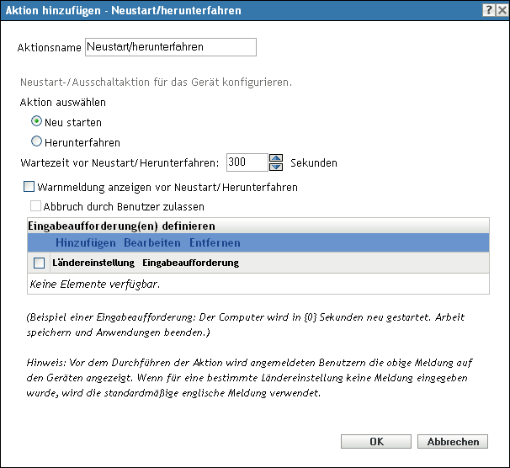Click the Eingabeaufforderung column header
The height and width of the screenshot is (468, 510).
pos(190,263)
